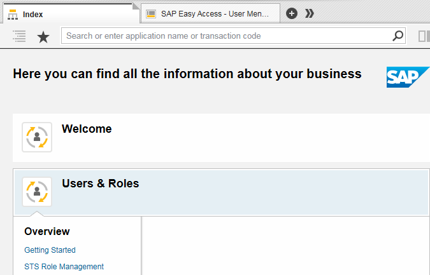Viewport: 430px width, 275px height.
Task: Open the STS Role Management link
Action: [64, 267]
